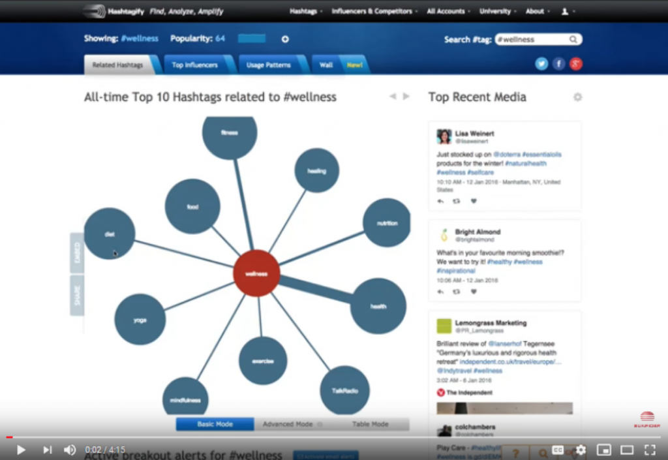668x460 pixels.
Task: Retweet Lisa Weinert's tweet
Action: pyautogui.click(x=457, y=201)
